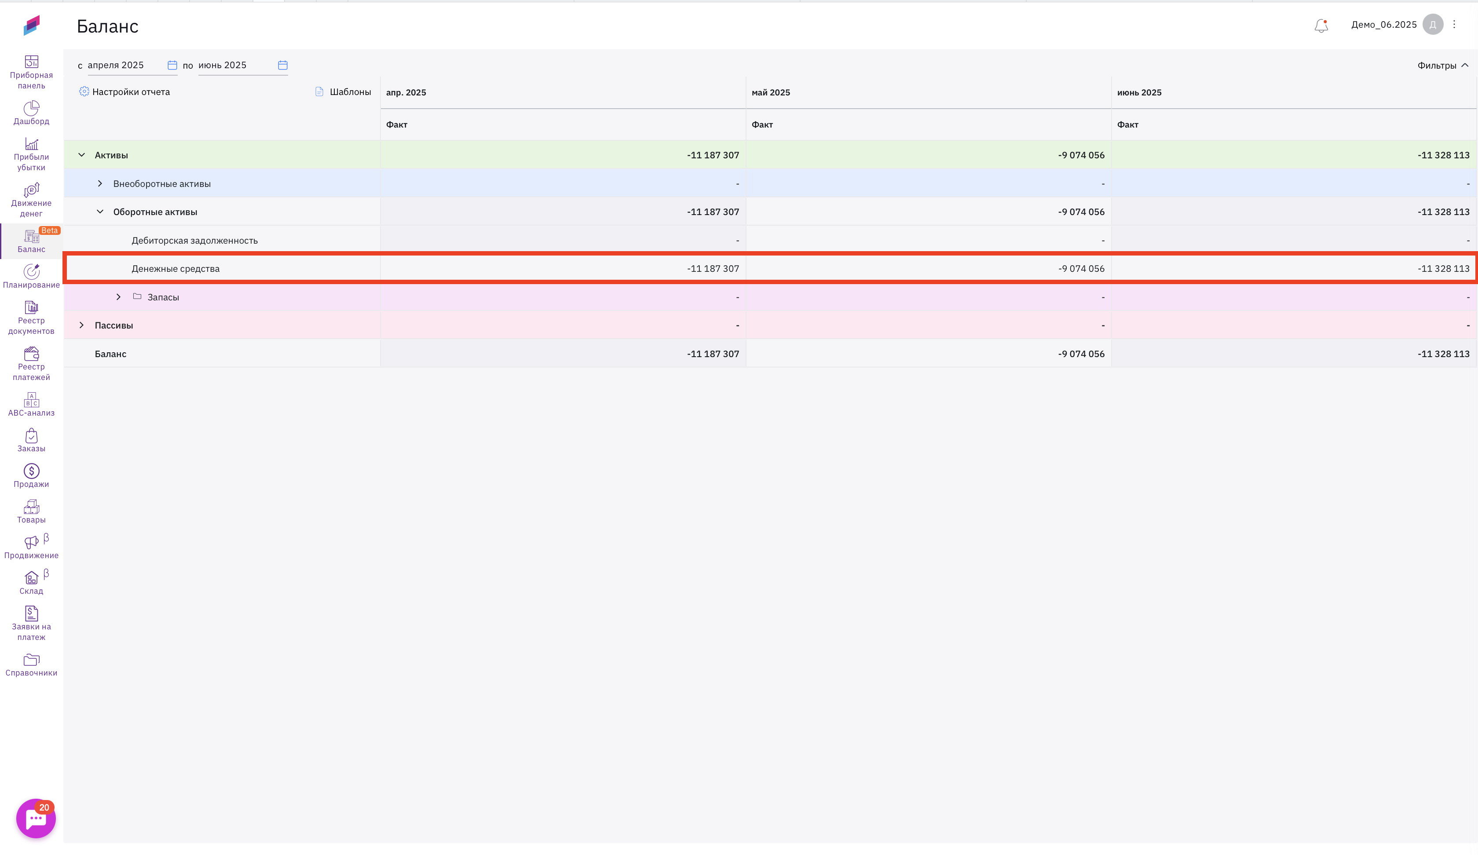Screen dimensions: 1478x855
Task: Click the Баланс total row label
Action: tap(110, 354)
